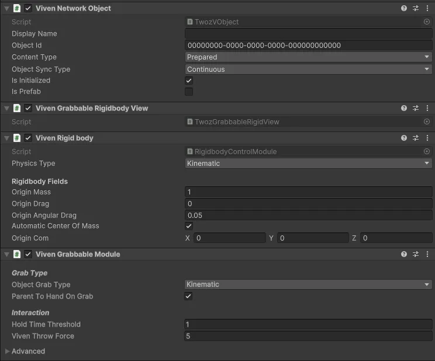Image resolution: width=435 pixels, height=361 pixels.
Task: Click the script icon of Viven Network Object header
Action: click(x=17, y=8)
